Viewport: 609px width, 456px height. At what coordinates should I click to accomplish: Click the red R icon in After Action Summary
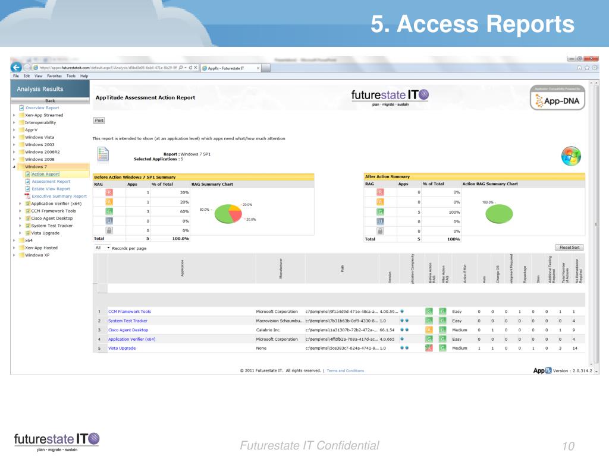pyautogui.click(x=380, y=192)
